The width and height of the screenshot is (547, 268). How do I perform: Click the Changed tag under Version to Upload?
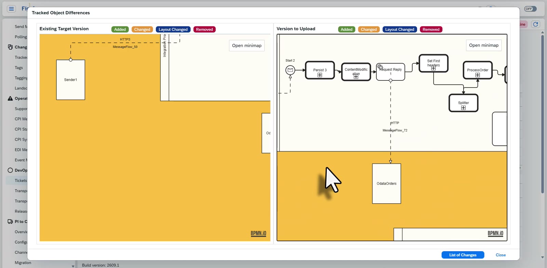[369, 29]
